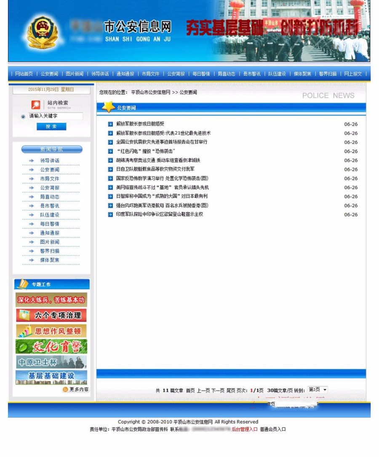379x457 pixels.
Task: Click arrow icon beside 美网络宣传战斗不过"基地" article
Action: (x=110, y=187)
